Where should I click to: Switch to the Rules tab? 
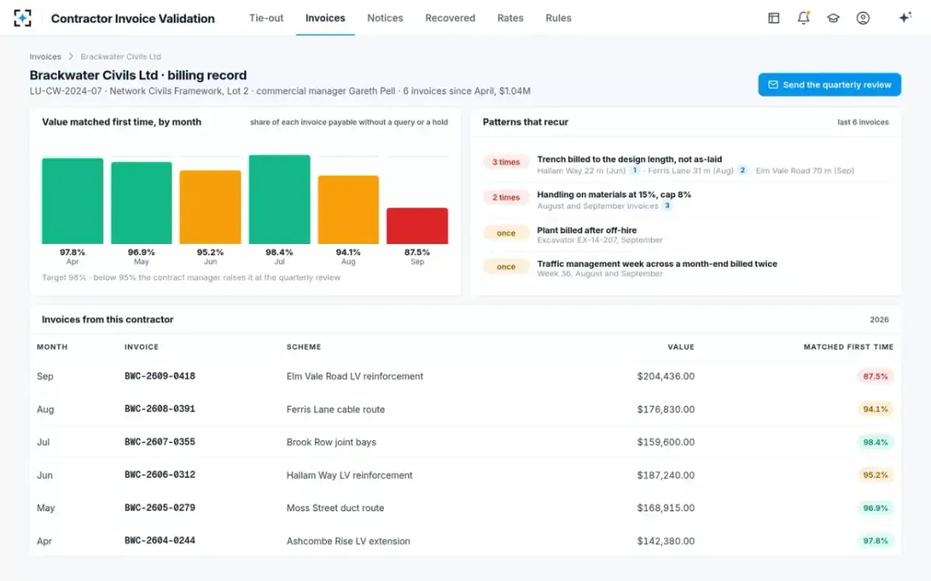coord(559,18)
